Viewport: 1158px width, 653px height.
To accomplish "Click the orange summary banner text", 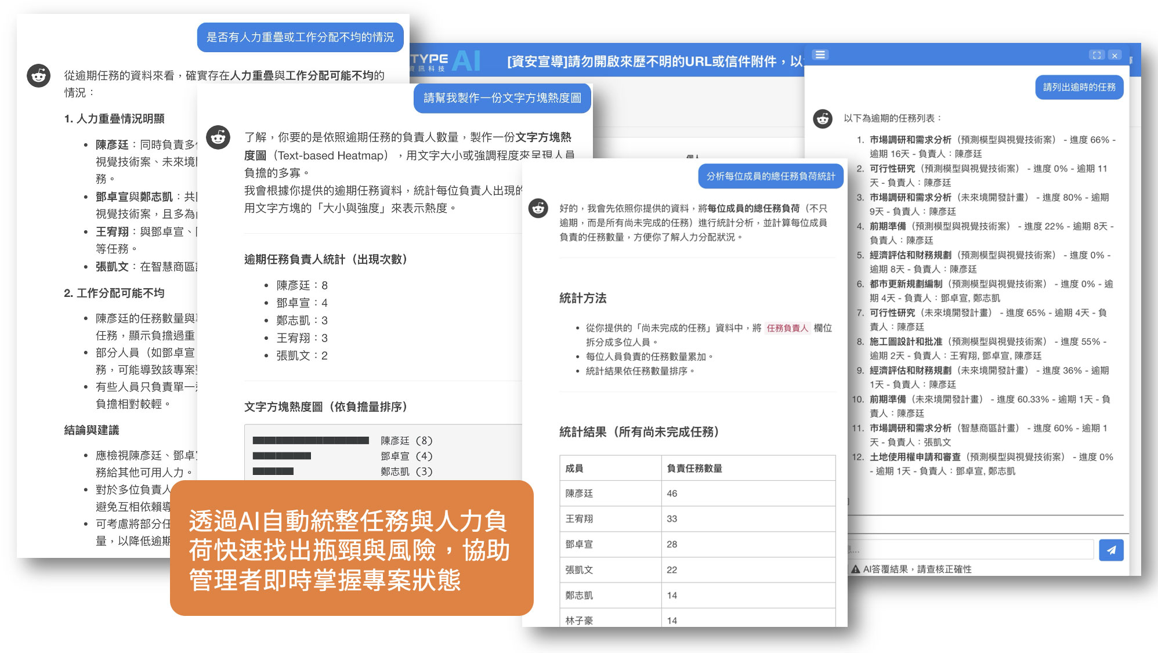I will (x=350, y=549).
